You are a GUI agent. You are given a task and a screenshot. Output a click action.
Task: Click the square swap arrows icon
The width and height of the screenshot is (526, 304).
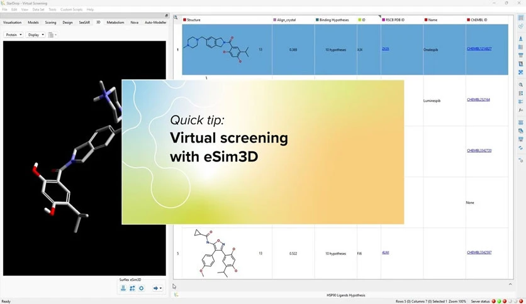click(x=520, y=63)
